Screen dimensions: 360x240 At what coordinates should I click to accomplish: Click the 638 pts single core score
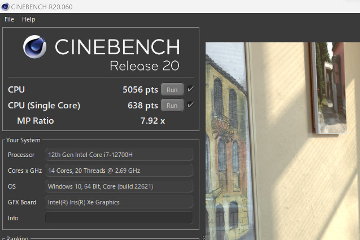143,106
